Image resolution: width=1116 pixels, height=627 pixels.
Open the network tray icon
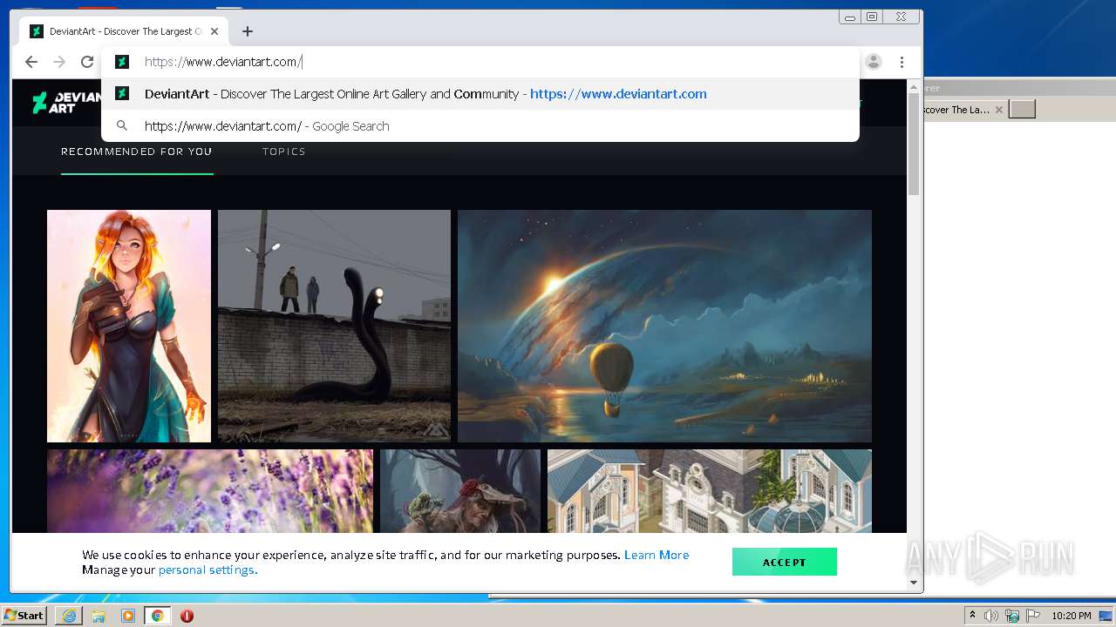1012,616
